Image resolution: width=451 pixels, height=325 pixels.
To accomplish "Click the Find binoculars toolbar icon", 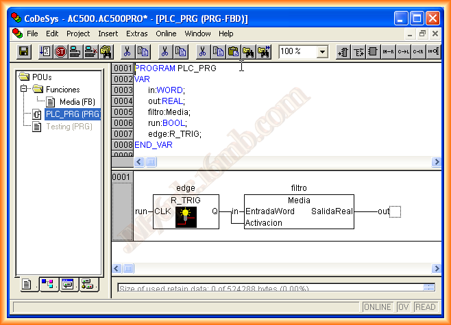I will coord(248,51).
